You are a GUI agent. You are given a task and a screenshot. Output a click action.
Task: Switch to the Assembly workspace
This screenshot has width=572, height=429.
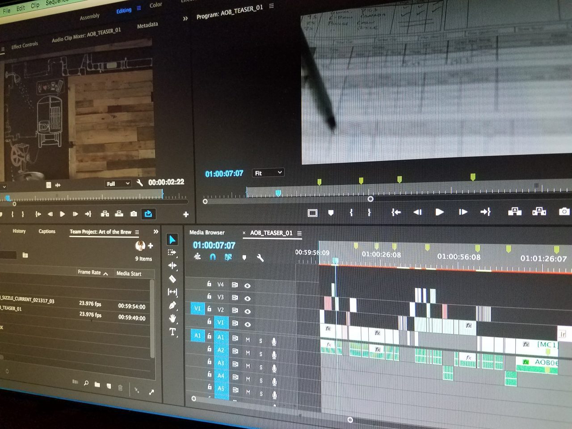89,17
